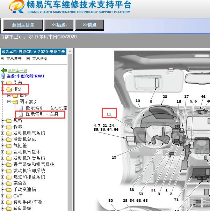Expand the 发动机电气系统 node
The width and height of the screenshot is (210, 211).
click(2, 133)
